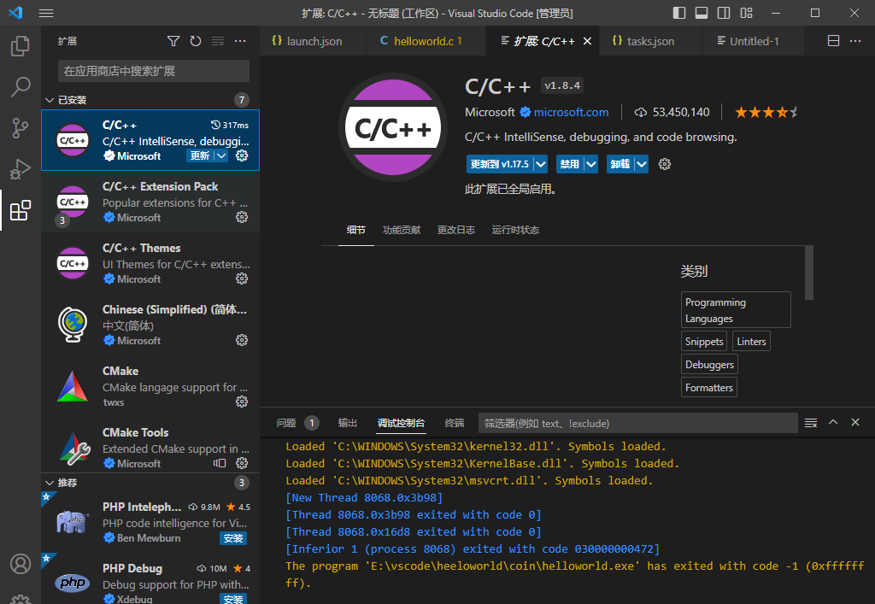Click the Debuggers category tag
Image resolution: width=875 pixels, height=604 pixels.
click(709, 365)
